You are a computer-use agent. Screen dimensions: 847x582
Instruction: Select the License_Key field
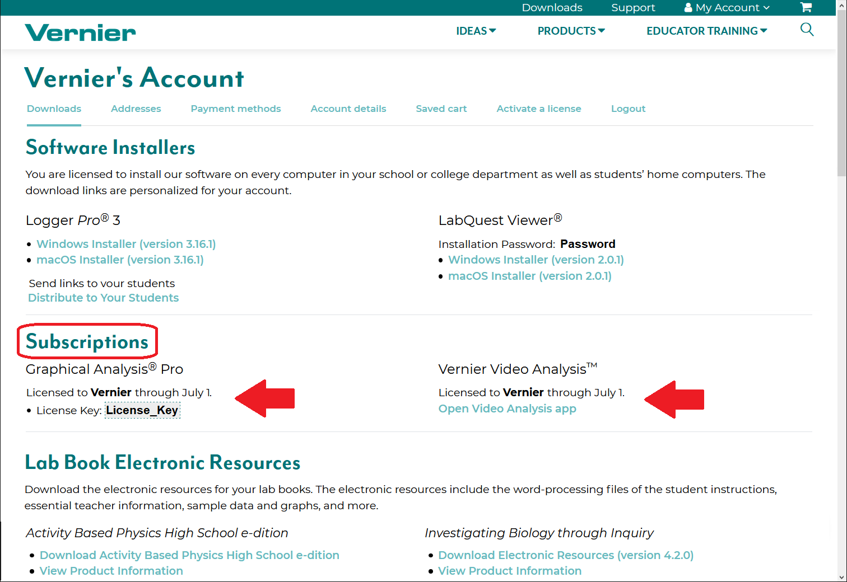(142, 410)
